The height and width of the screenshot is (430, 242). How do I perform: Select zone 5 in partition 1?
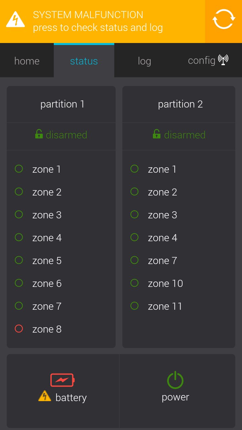[47, 261]
